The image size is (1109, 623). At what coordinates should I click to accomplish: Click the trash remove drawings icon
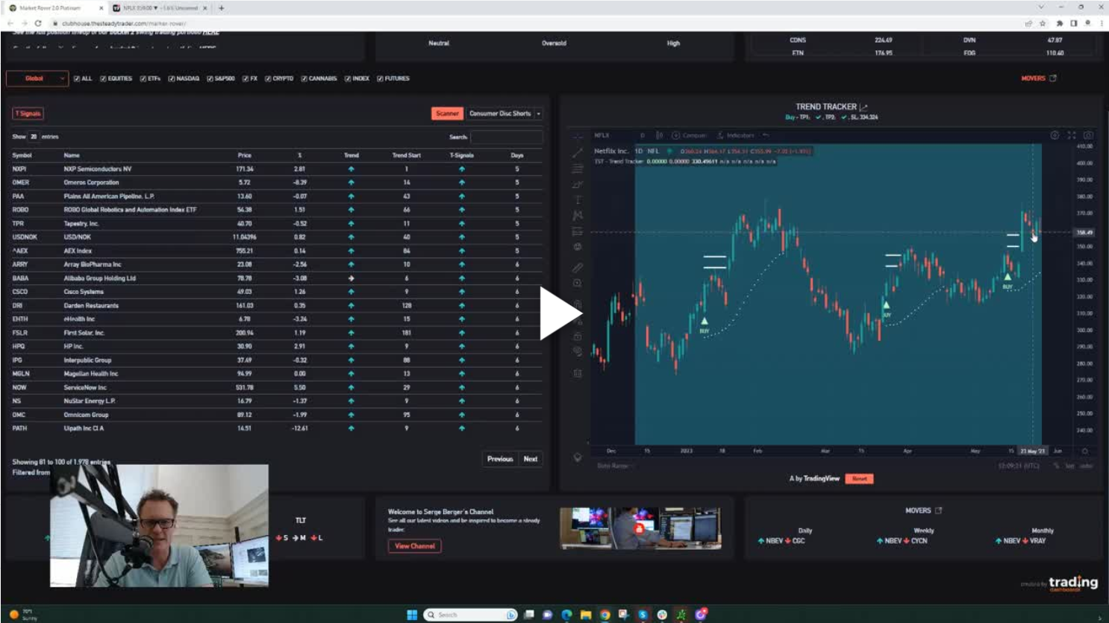[x=578, y=373]
